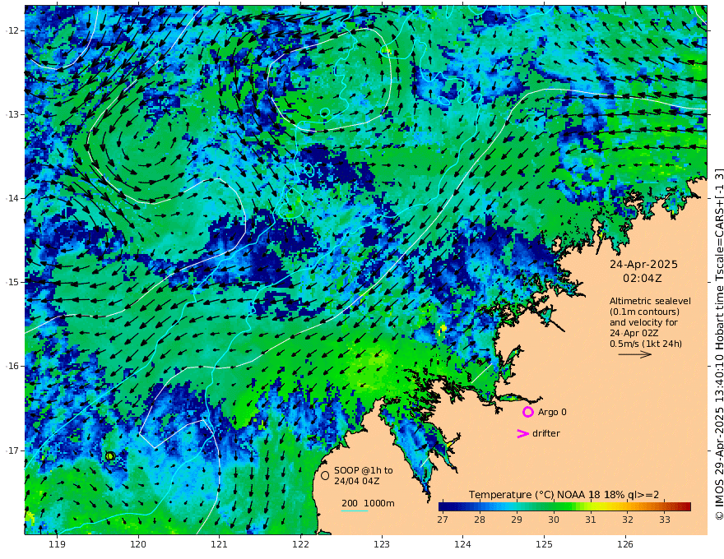Click the '200 1000m' depth label

[x=368, y=503]
